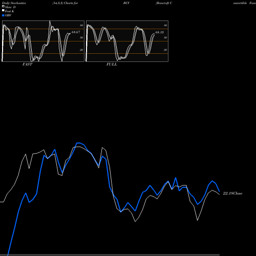256x256 pixels.
Task: Click the 50 level label in FAST chart
Action: tap(81, 37)
